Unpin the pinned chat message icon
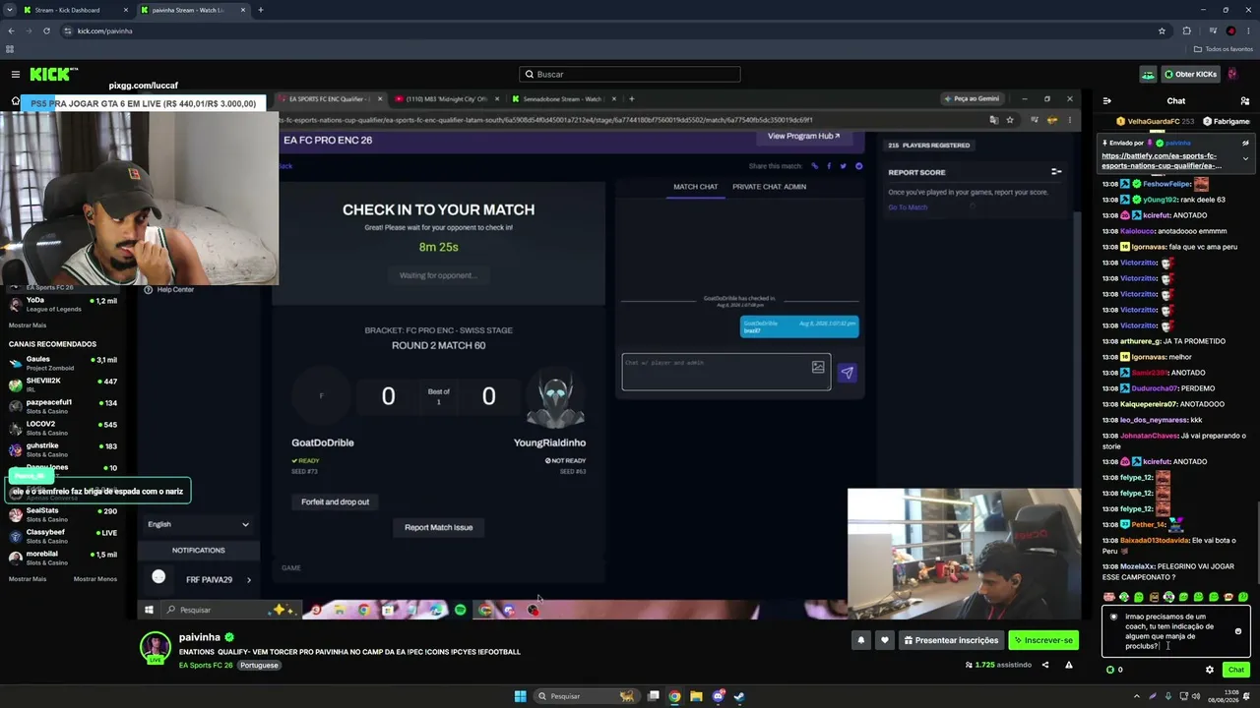The width and height of the screenshot is (1260, 708). 1245,143
